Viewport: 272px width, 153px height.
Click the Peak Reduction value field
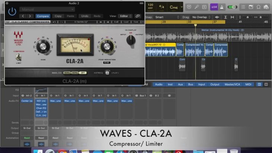(x=107, y=63)
